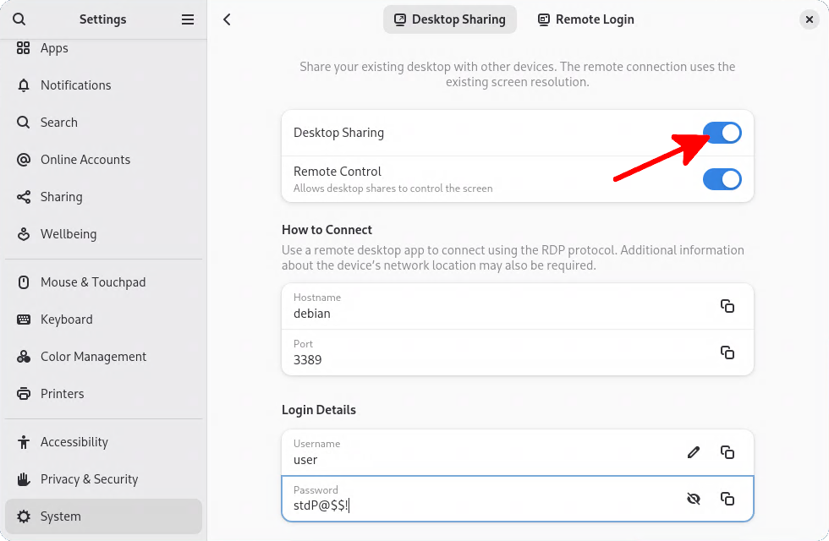Click the search icon in Settings header
The width and height of the screenshot is (829, 541).
click(x=19, y=19)
